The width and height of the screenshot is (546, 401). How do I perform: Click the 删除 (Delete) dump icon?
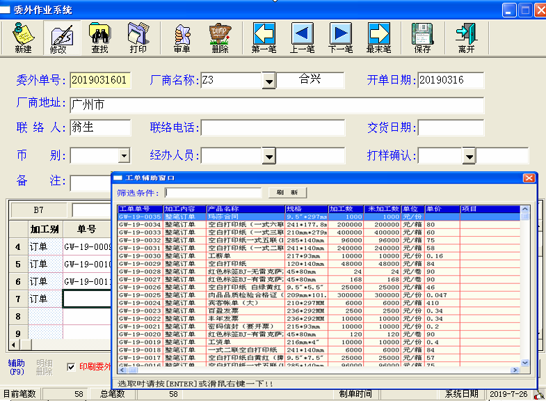point(220,38)
